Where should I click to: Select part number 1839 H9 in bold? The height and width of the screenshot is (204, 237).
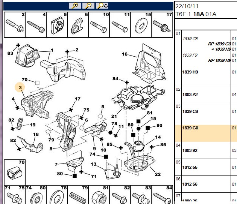pyautogui.click(x=190, y=72)
